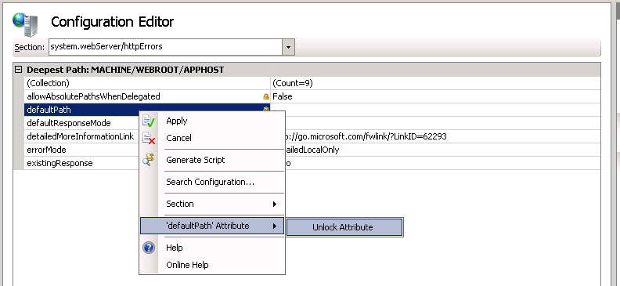Open the Section combo box dropdown arrow

click(x=288, y=47)
